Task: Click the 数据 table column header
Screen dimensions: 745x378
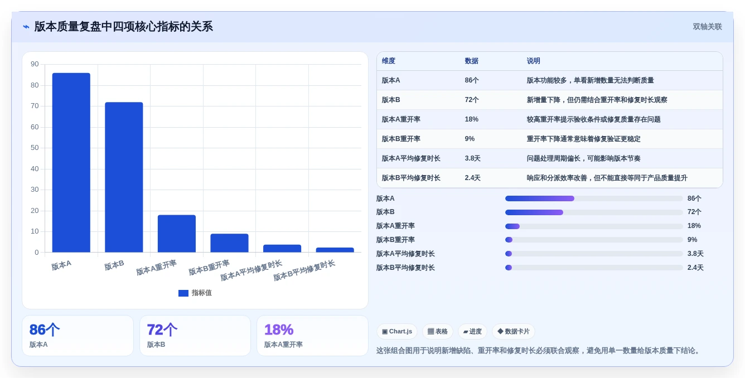Action: tap(472, 61)
